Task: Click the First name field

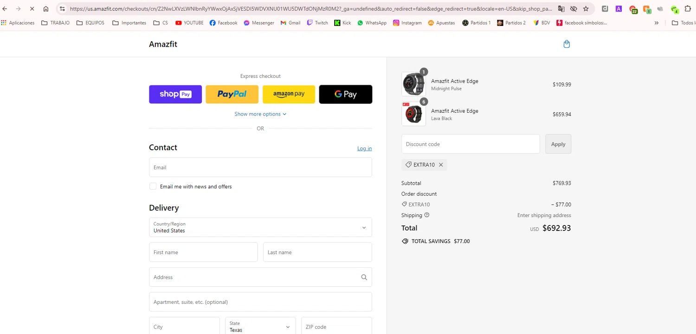Action: point(203,252)
